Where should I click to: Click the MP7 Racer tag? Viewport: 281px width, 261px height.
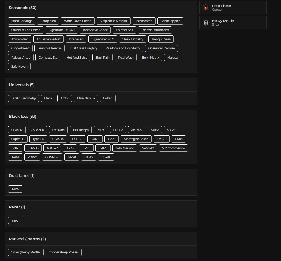pos(15,221)
